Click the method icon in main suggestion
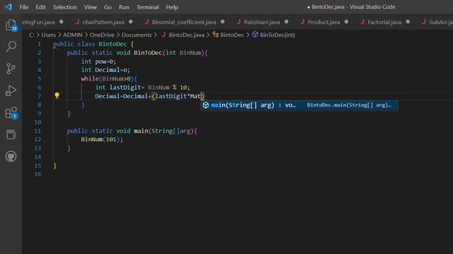 [x=206, y=105]
